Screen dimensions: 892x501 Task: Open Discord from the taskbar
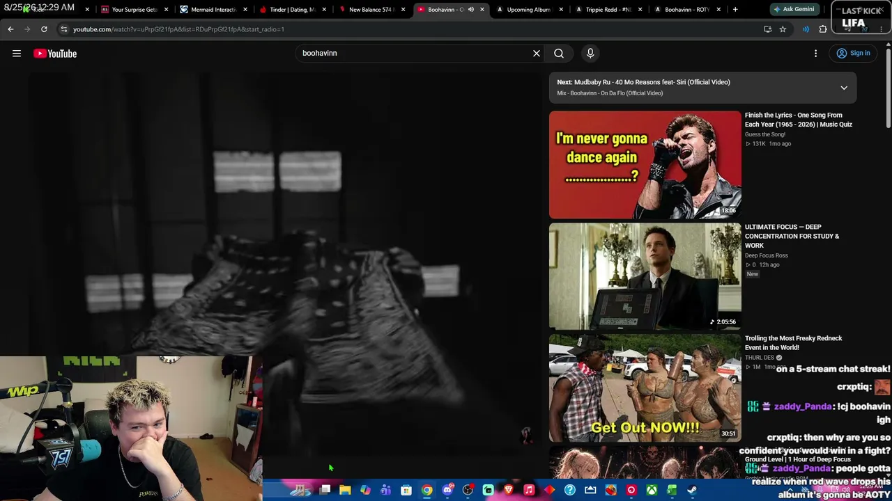[x=447, y=490]
